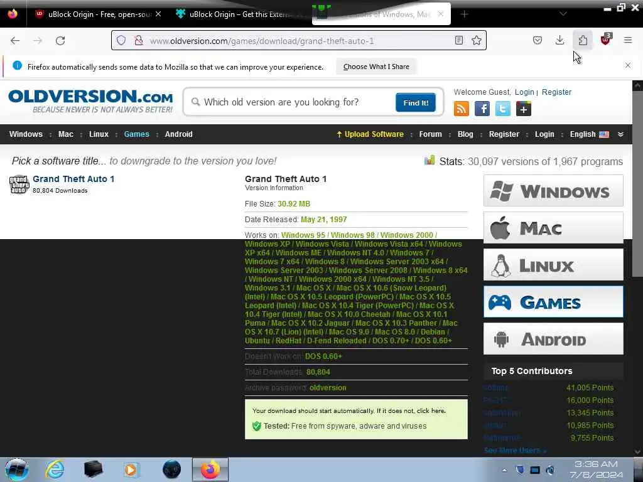Click the large ANDROID sidebar banner
The width and height of the screenshot is (643, 482).
click(x=553, y=339)
